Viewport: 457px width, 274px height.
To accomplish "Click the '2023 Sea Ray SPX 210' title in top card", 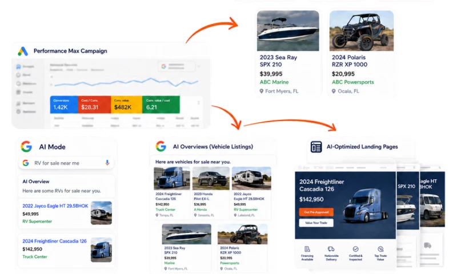I will [x=278, y=61].
